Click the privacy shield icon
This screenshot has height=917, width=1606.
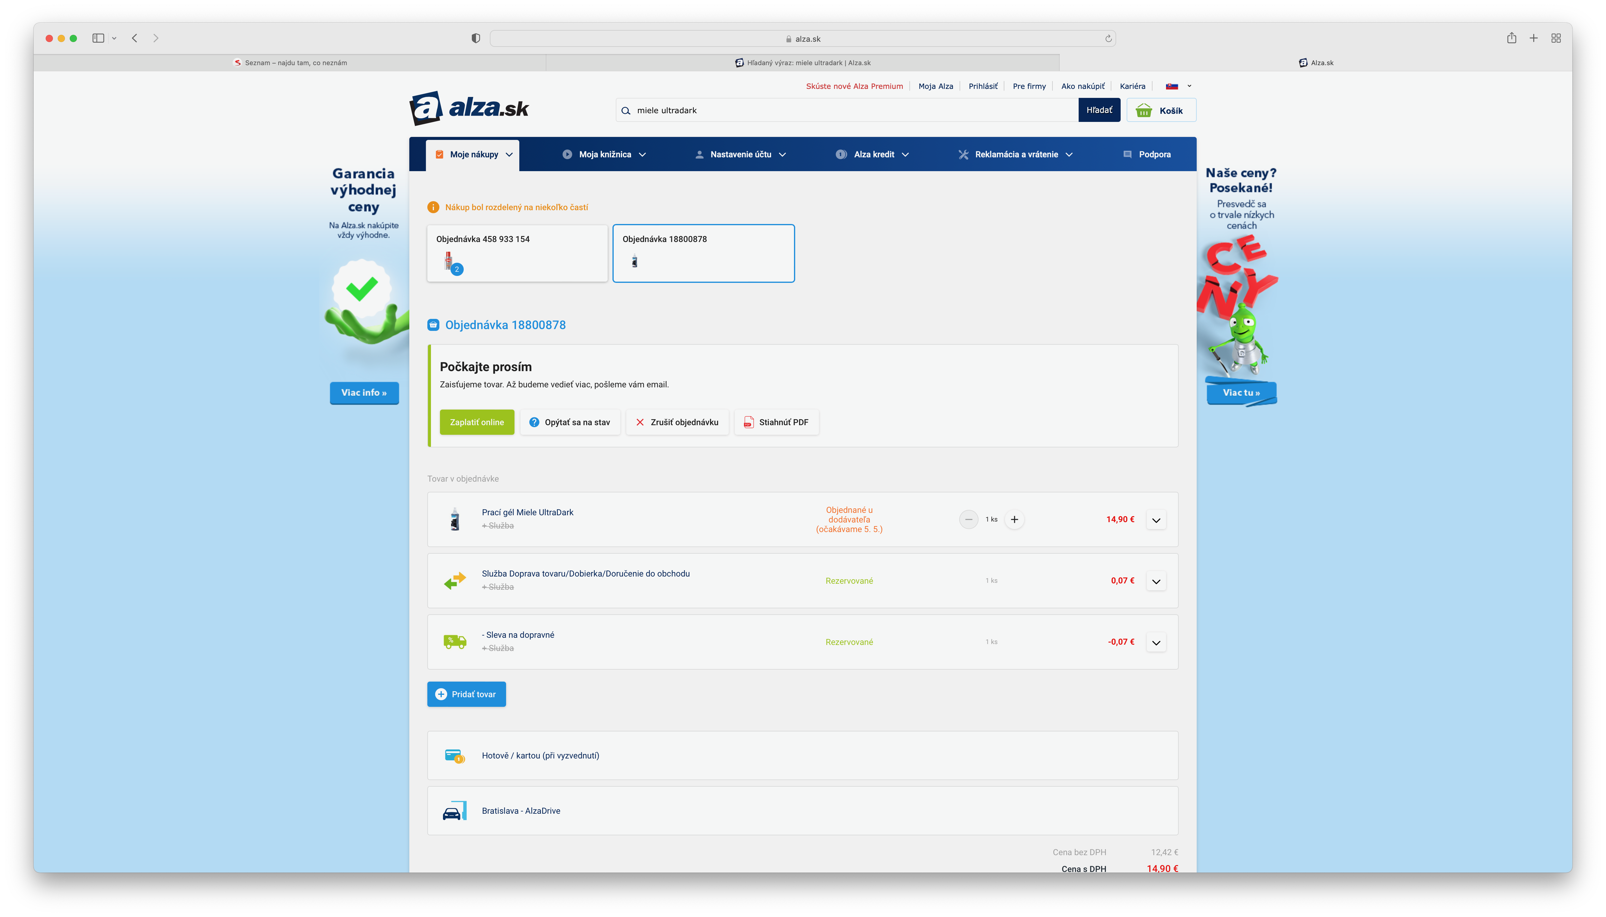click(476, 38)
